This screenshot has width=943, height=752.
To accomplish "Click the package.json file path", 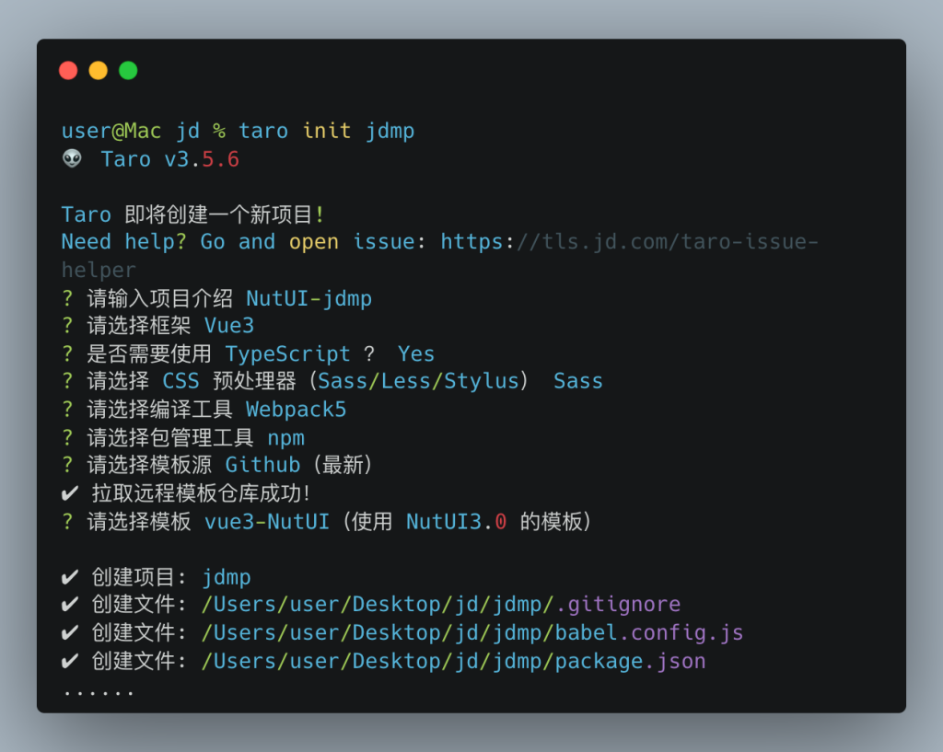I will point(453,662).
